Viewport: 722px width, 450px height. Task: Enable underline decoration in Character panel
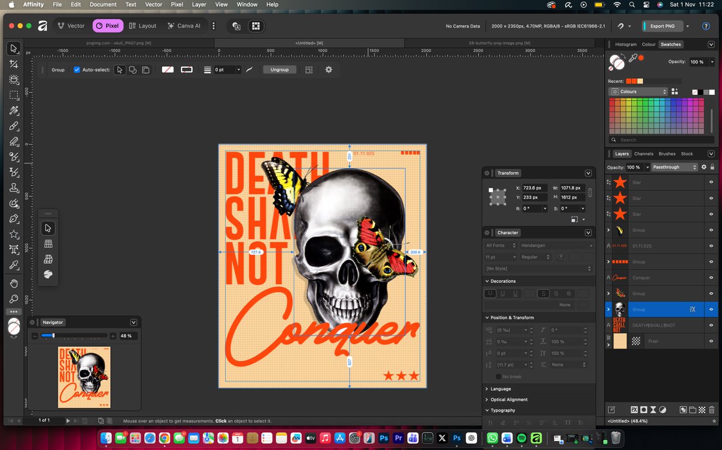pyautogui.click(x=490, y=293)
